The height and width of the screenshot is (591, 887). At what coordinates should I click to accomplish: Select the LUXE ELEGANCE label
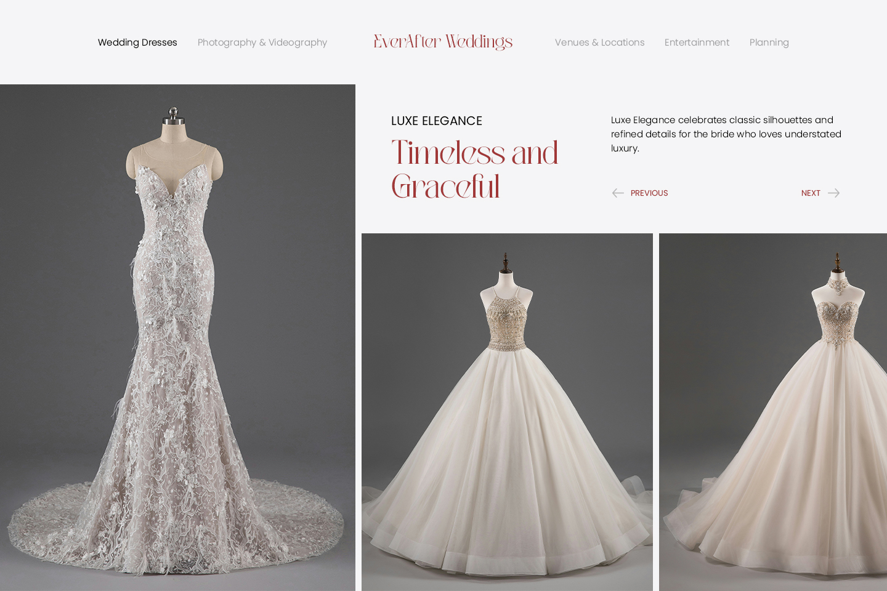[x=437, y=121]
